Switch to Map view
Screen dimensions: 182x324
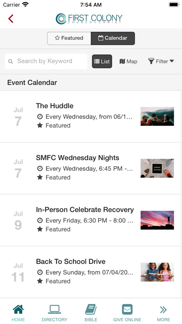128,61
